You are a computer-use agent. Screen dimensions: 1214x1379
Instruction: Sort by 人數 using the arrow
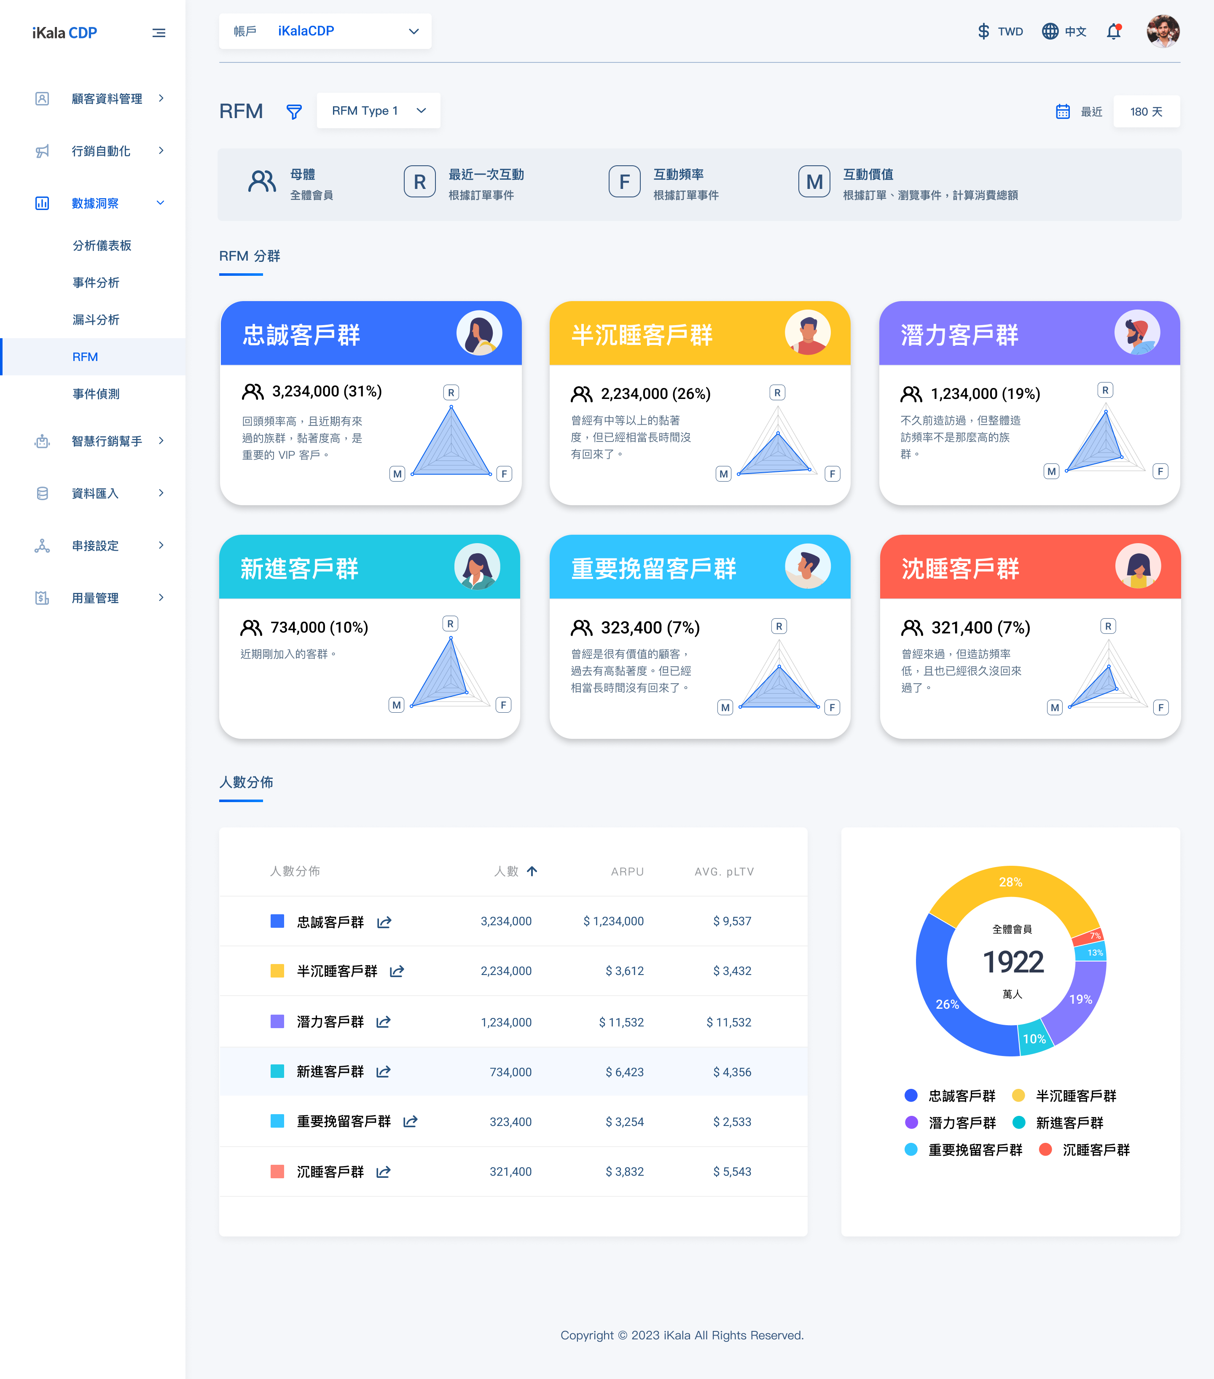pos(532,871)
